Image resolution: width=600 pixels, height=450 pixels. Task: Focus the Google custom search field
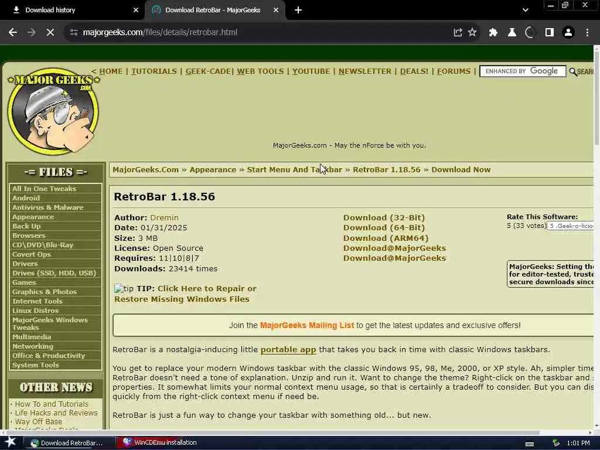click(x=522, y=71)
